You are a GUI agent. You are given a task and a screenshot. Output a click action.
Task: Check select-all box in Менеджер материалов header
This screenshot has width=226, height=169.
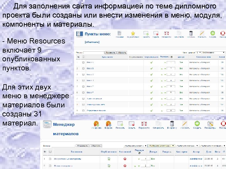coord(50,151)
